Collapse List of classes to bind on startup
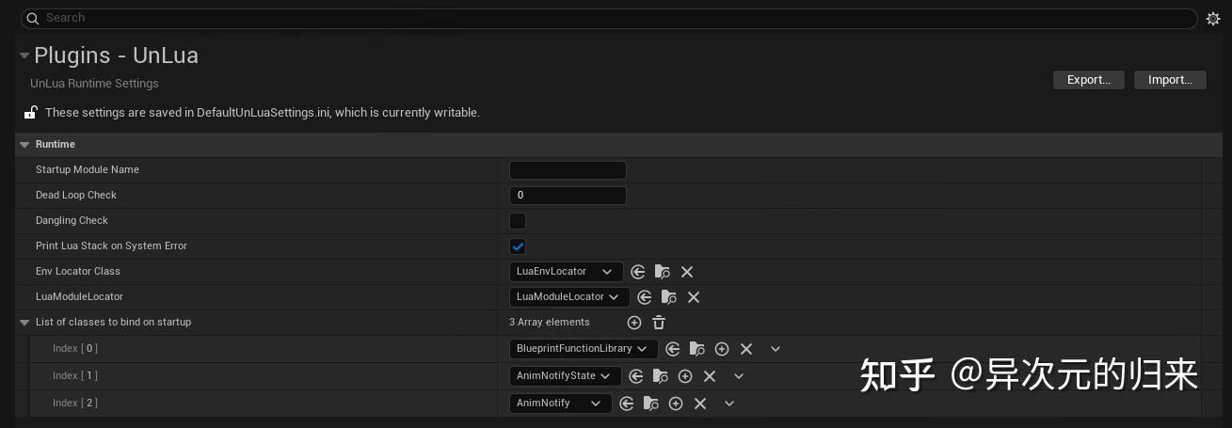Screen dimensions: 1232x428 (x=24, y=323)
